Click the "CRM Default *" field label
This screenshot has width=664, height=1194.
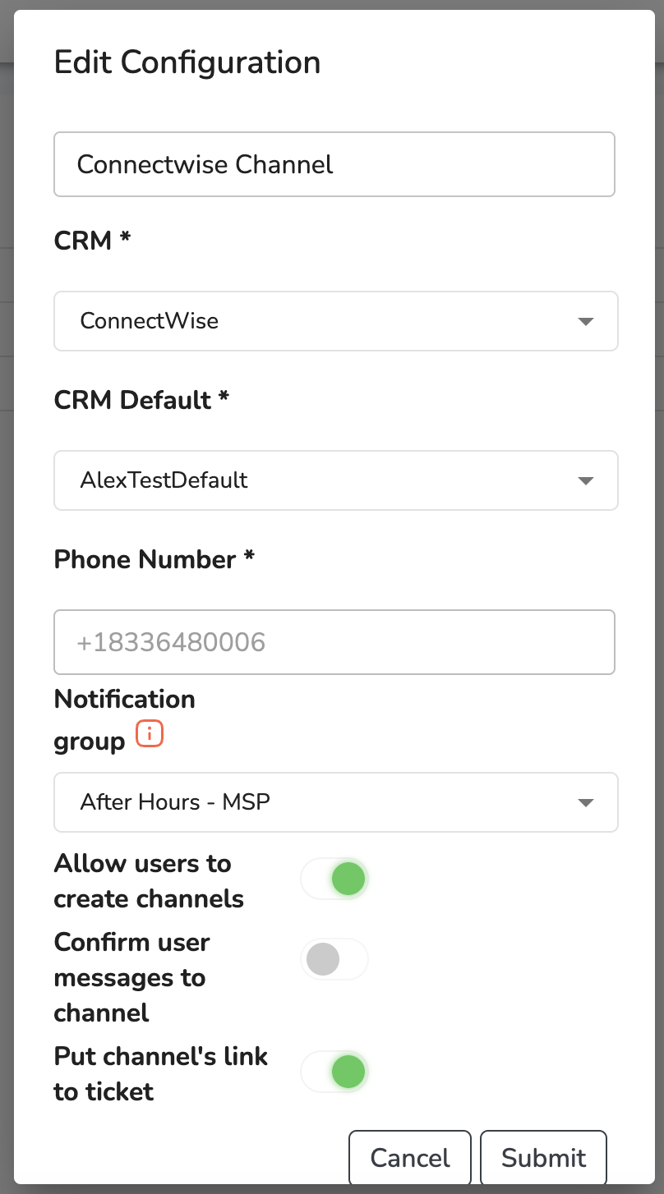pyautogui.click(x=141, y=401)
